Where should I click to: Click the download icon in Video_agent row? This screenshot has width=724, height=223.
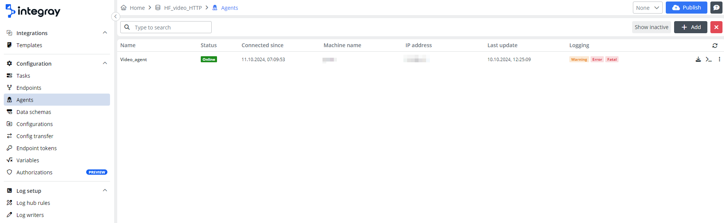click(x=698, y=59)
